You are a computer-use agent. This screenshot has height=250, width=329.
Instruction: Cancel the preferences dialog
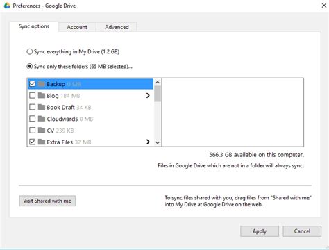[x=302, y=231]
